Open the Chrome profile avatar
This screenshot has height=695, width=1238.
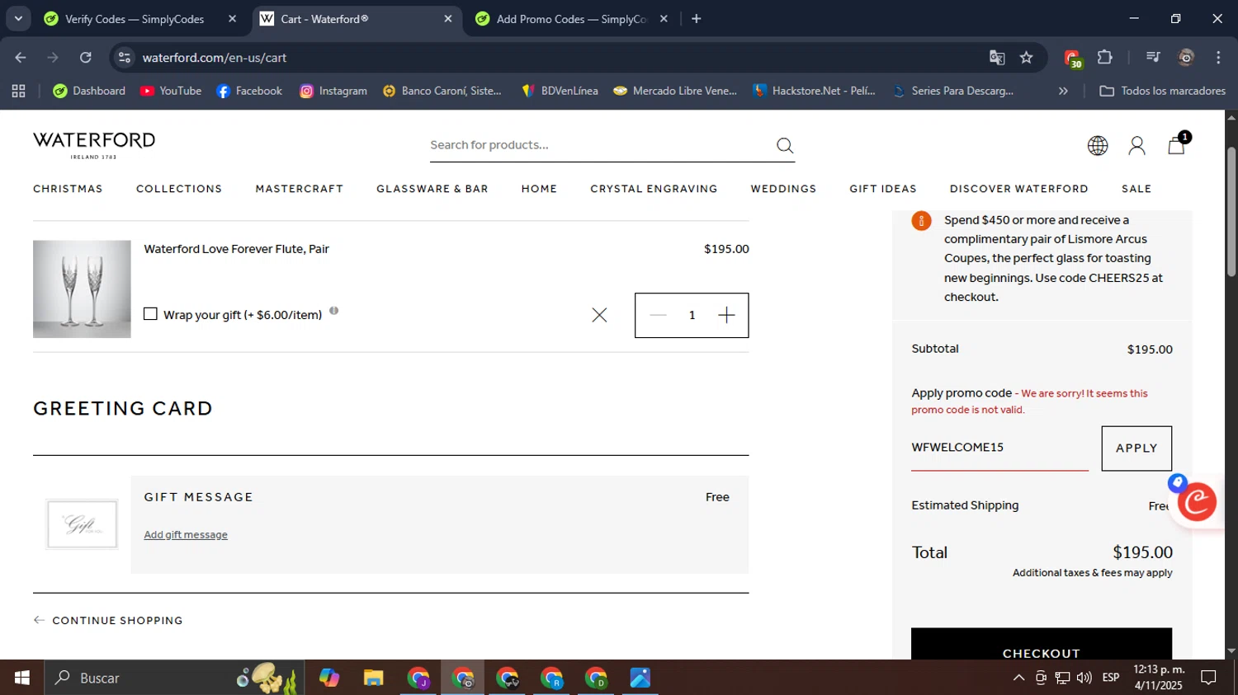click(x=1186, y=57)
